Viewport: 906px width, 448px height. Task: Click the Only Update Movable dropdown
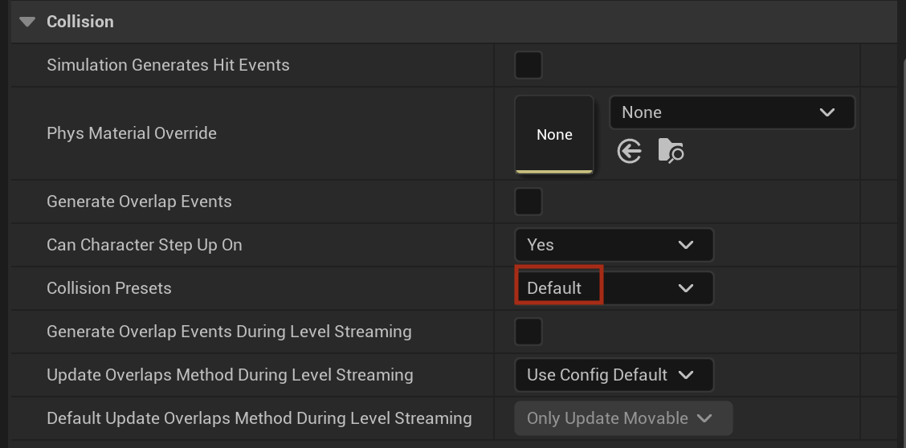623,418
